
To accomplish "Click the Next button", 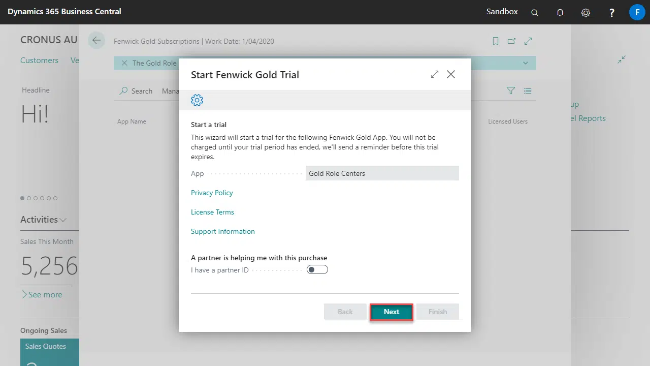I will pyautogui.click(x=391, y=312).
